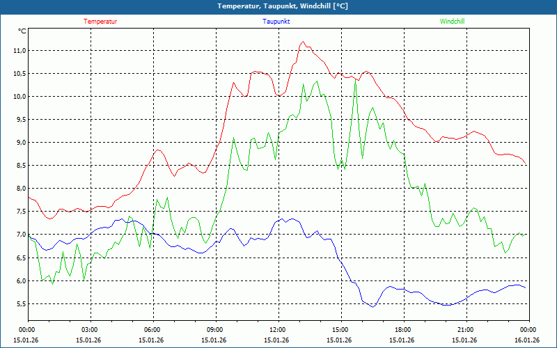This screenshot has height=348, width=557.
Task: Select the 09:00 time label on the x-axis
Action: coord(215,330)
